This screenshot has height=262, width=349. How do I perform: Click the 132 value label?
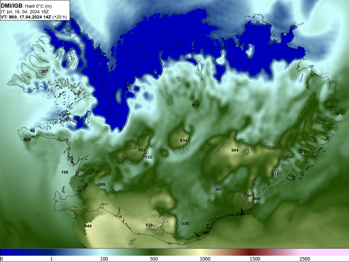click(x=148, y=157)
